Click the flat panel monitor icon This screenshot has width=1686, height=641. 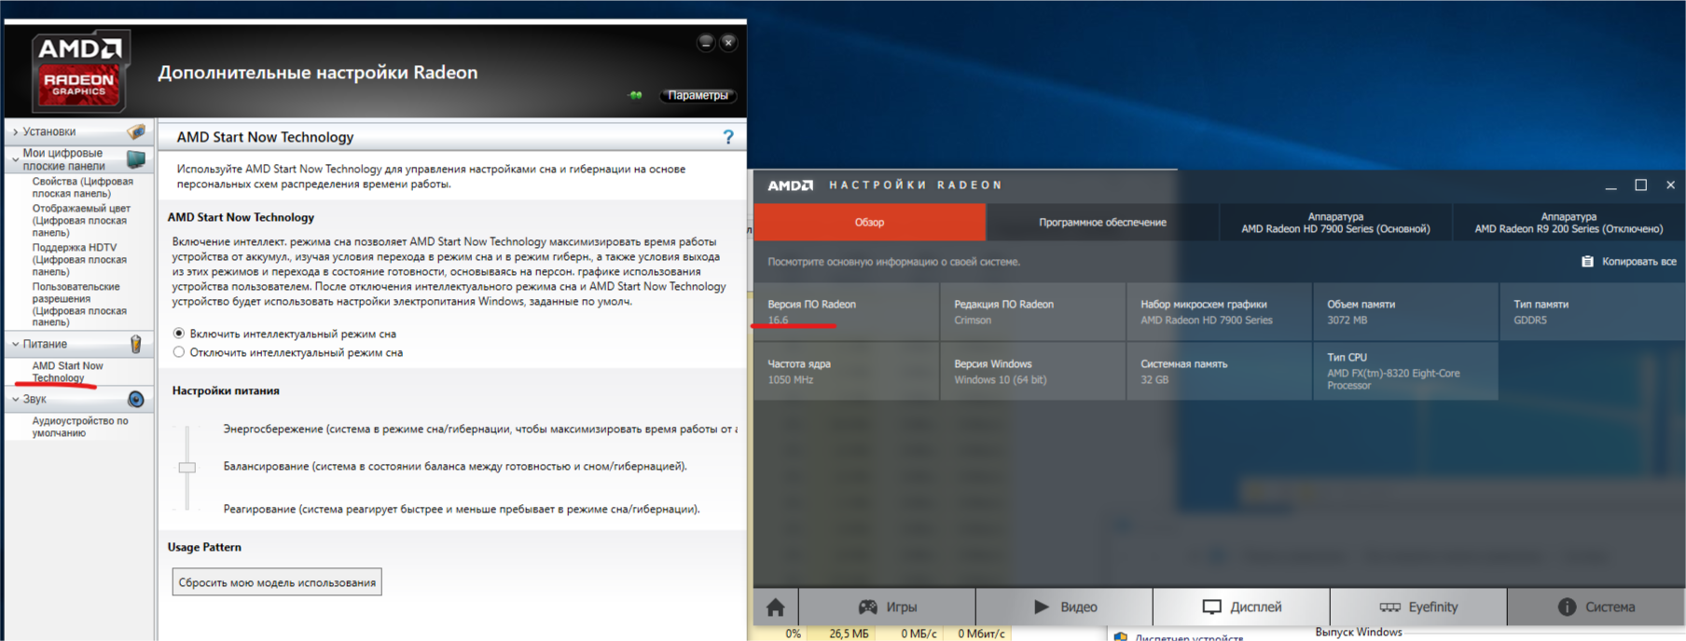(136, 159)
